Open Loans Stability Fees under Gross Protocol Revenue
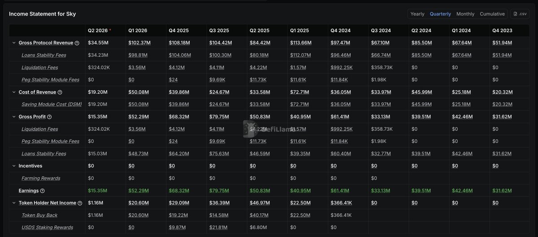538x237 pixels. click(x=43, y=55)
